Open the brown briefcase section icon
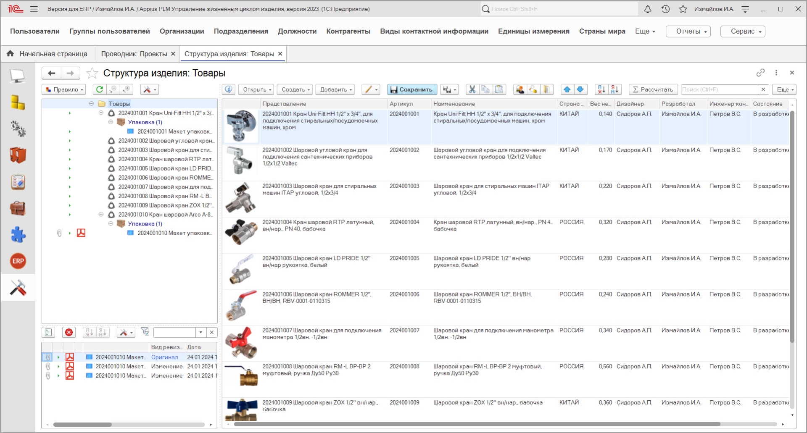This screenshot has width=807, height=433. (x=18, y=208)
